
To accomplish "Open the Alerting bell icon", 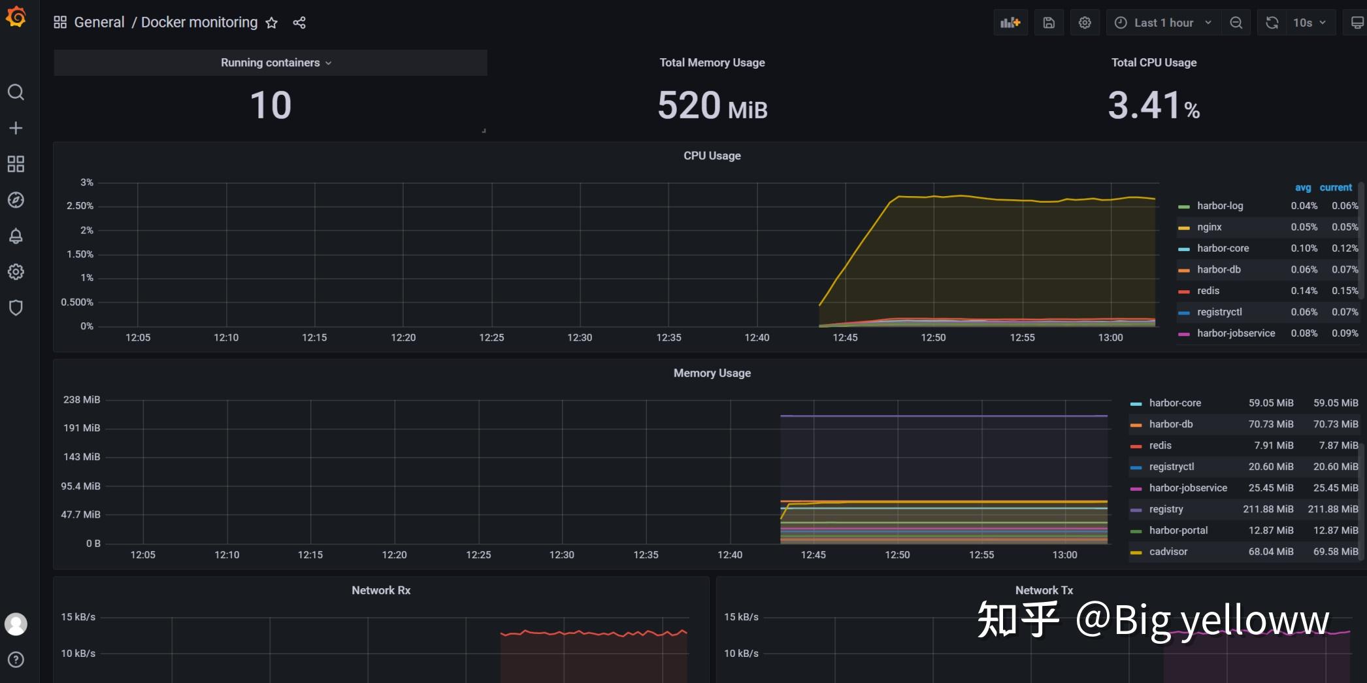I will point(16,236).
